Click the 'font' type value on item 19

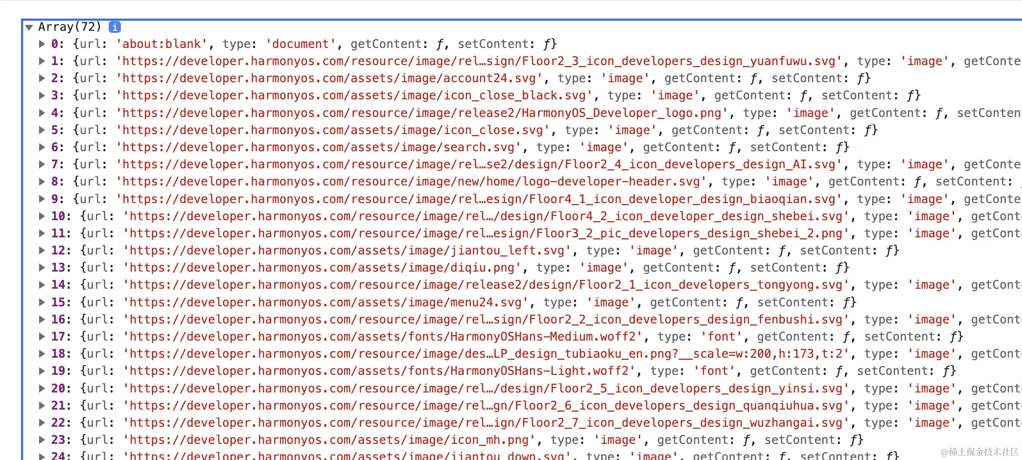[x=715, y=370]
